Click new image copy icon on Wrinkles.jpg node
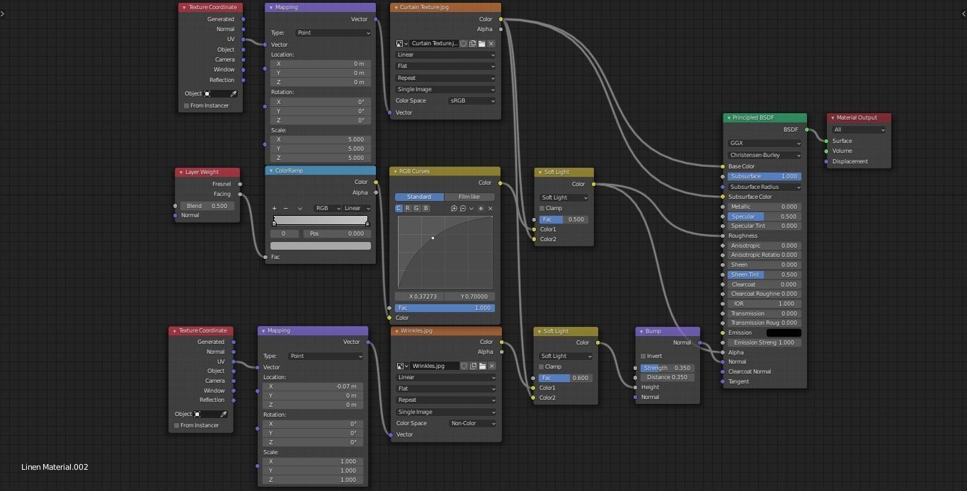967x491 pixels. point(473,366)
